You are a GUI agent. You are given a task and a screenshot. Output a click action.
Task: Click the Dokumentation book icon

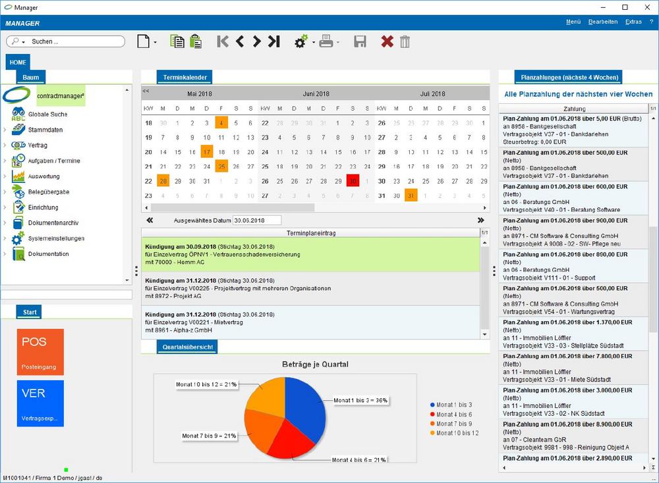18,254
